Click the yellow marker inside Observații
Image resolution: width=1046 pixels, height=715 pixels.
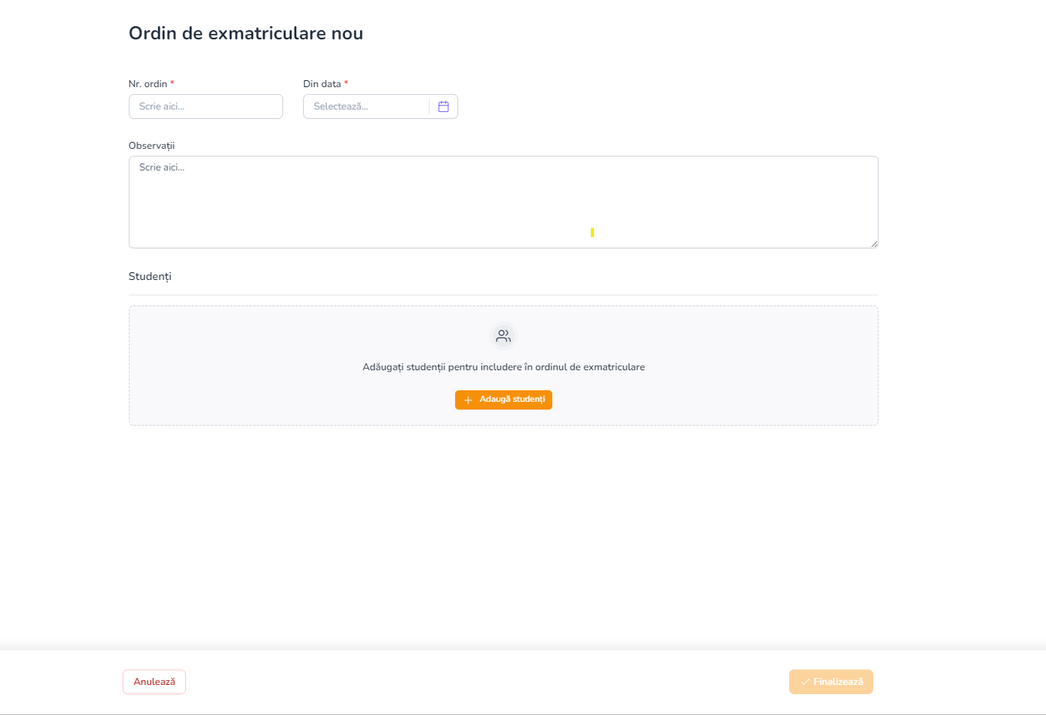click(x=592, y=232)
